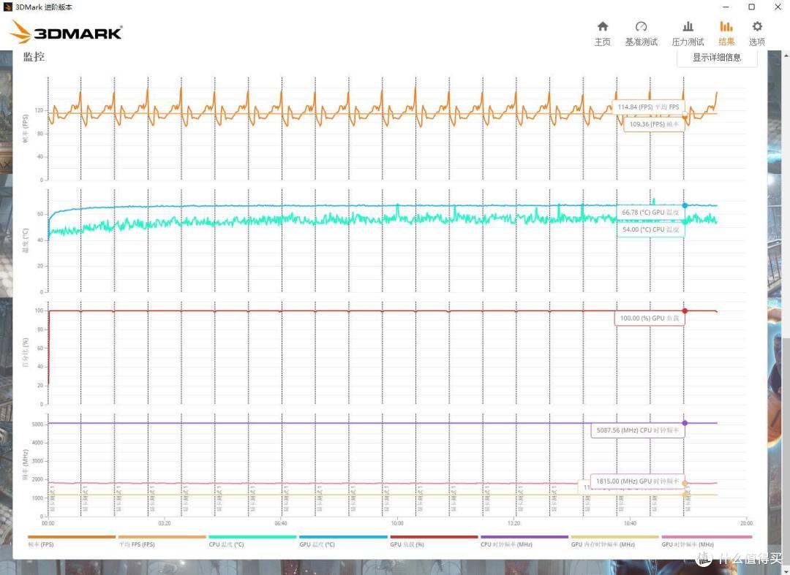Viewport: 790px width, 575px height.
Task: Open the 压力测试 stress test icon
Action: (688, 26)
